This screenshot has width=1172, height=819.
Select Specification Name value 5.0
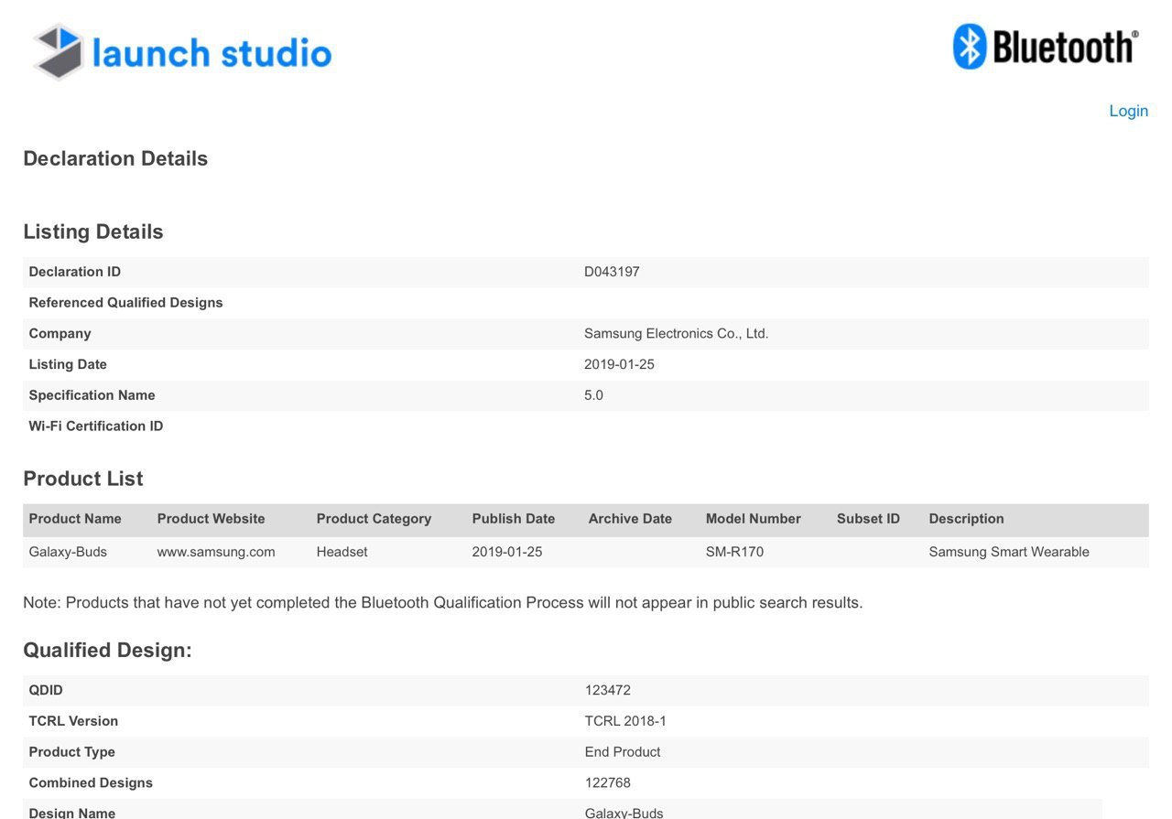[593, 395]
